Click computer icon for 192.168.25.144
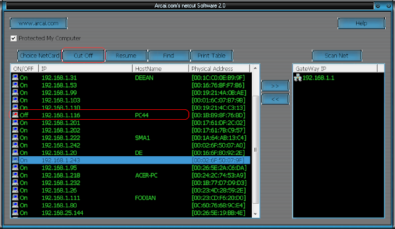The width and height of the screenshot is (395, 229). (x=15, y=212)
